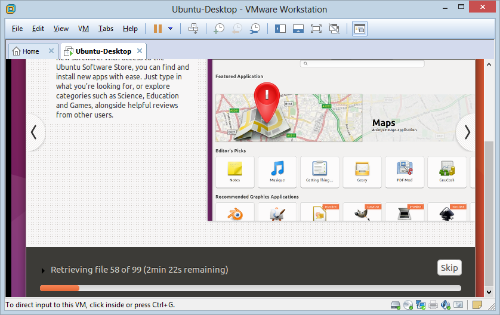
Task: Open the View menu
Action: pyautogui.click(x=61, y=29)
